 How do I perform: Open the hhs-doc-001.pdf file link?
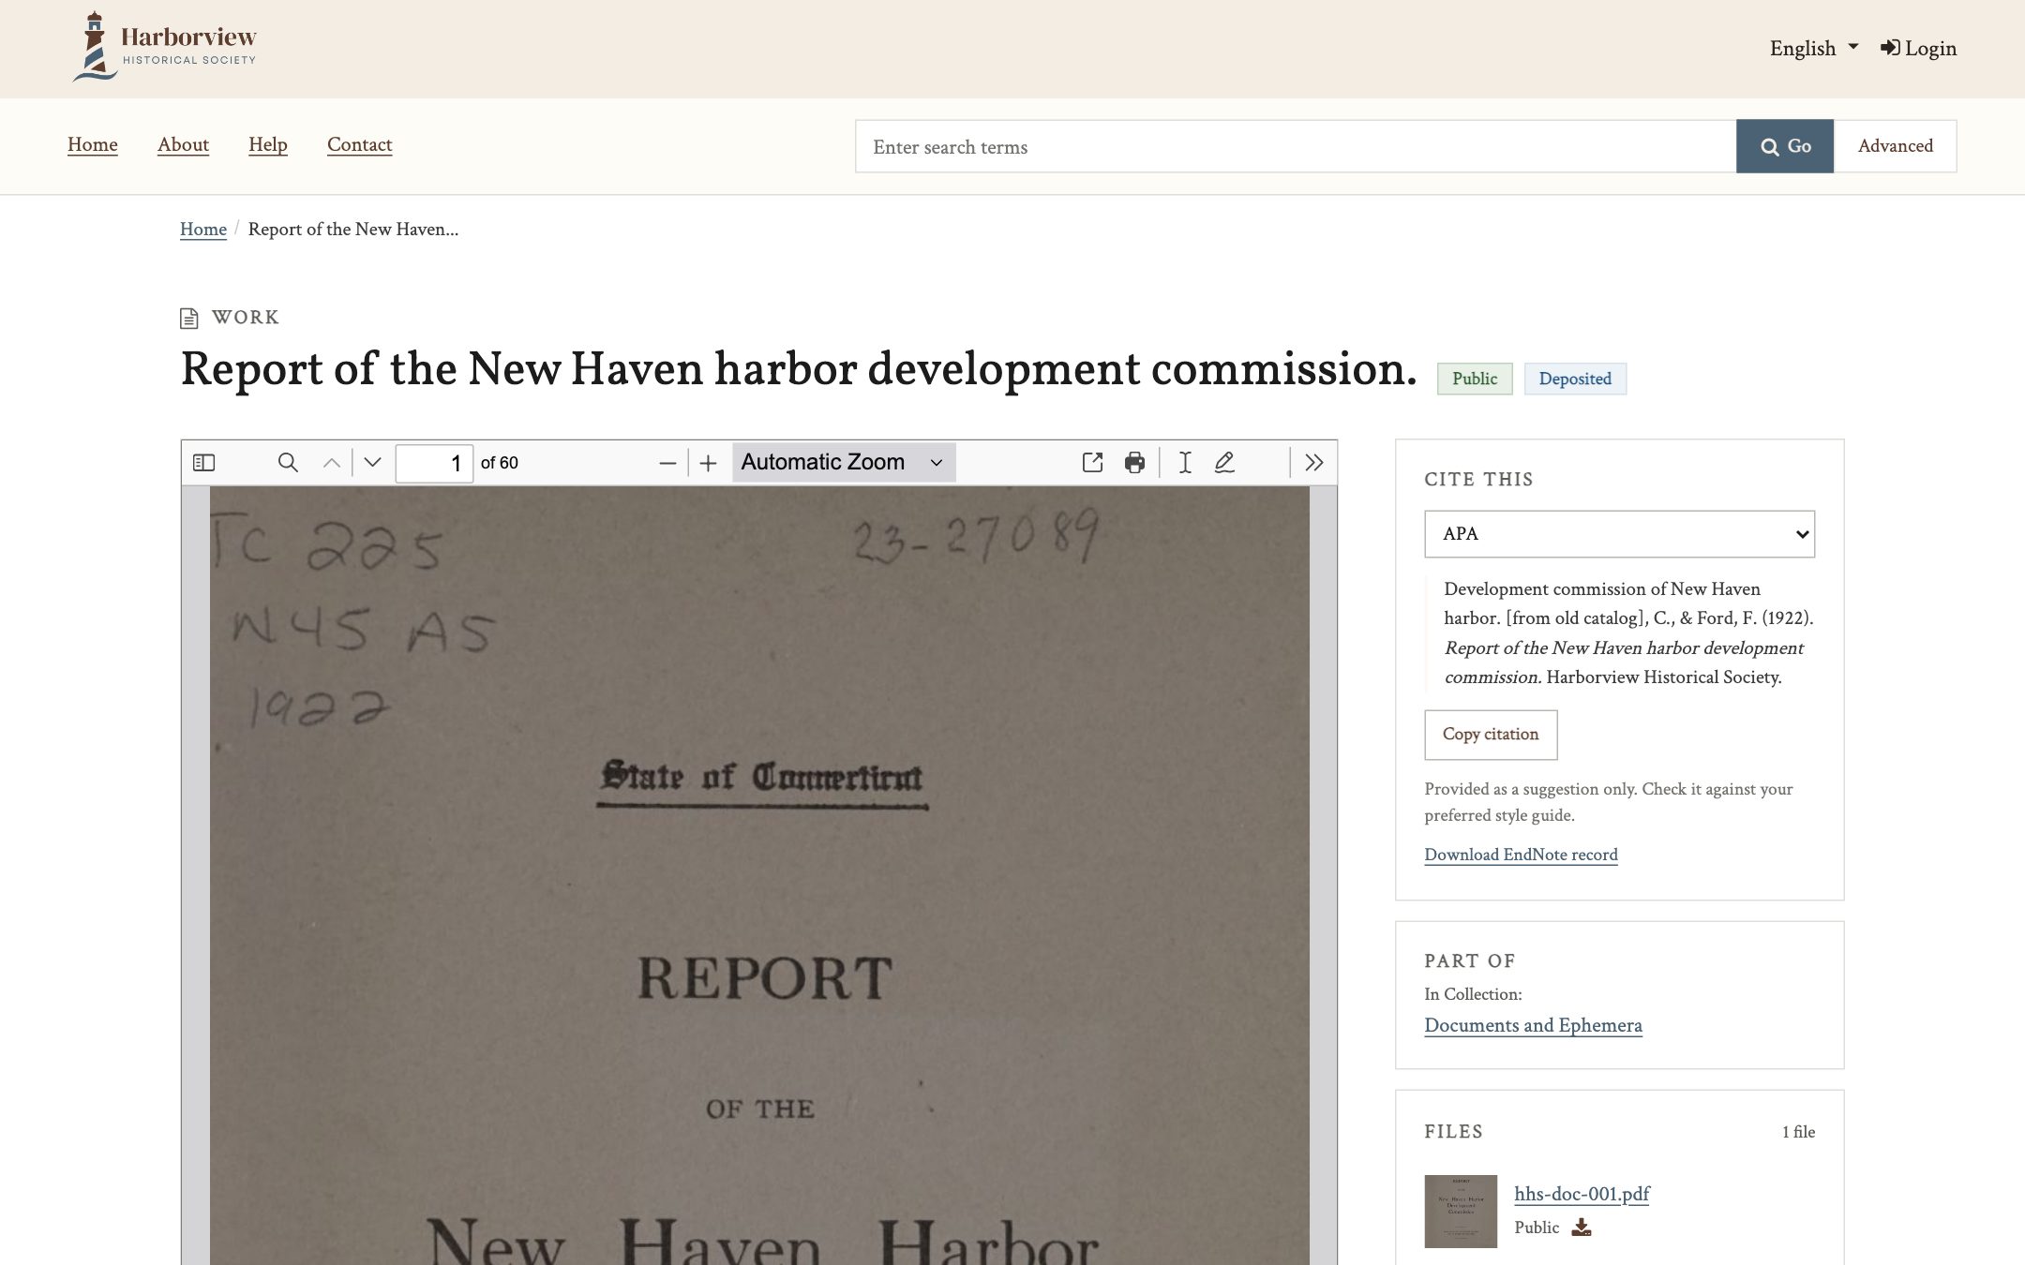(1582, 1194)
